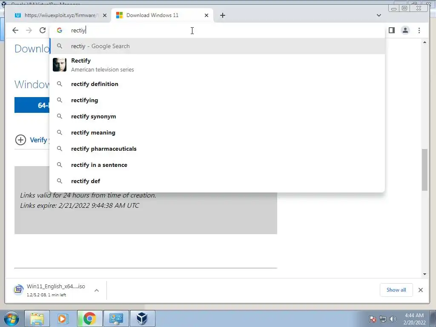Click the Action Center flag tray icon
The width and height of the screenshot is (436, 327).
[373, 319]
